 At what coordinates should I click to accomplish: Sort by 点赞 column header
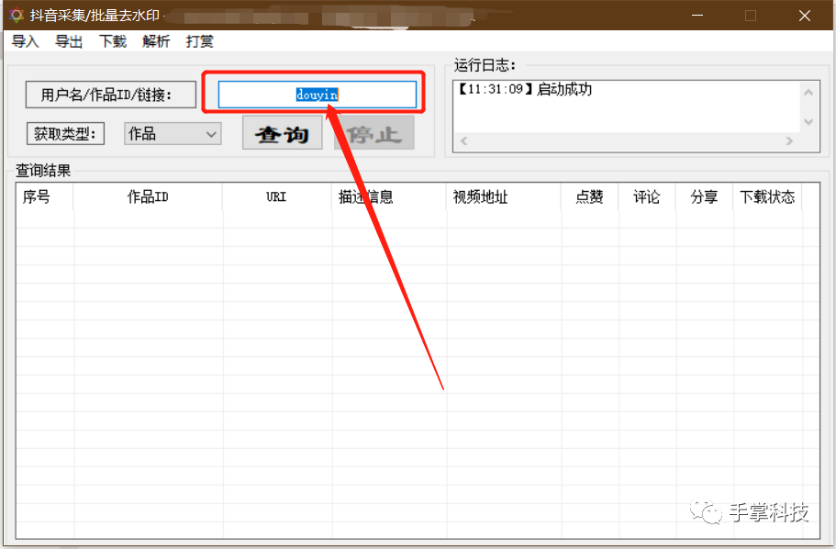(x=590, y=196)
